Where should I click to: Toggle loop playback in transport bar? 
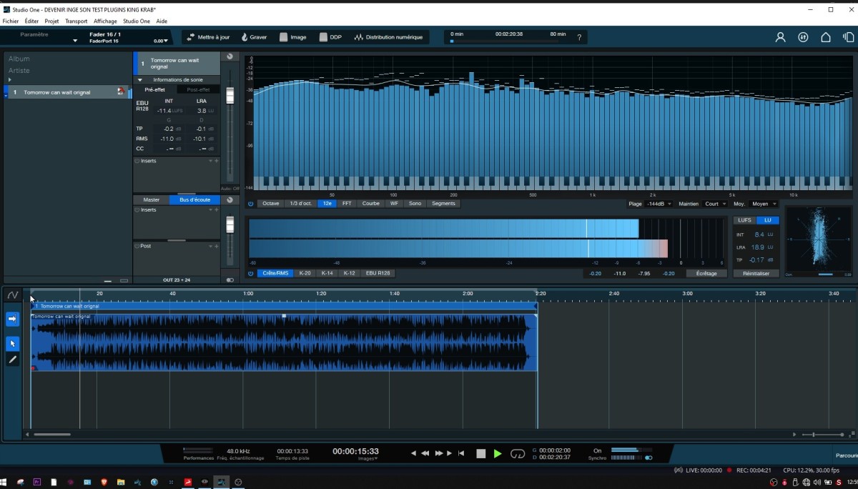(517, 453)
